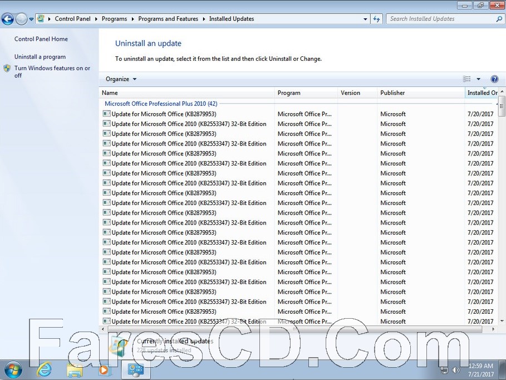Go to Programs and Features breadcrumb

(168, 19)
